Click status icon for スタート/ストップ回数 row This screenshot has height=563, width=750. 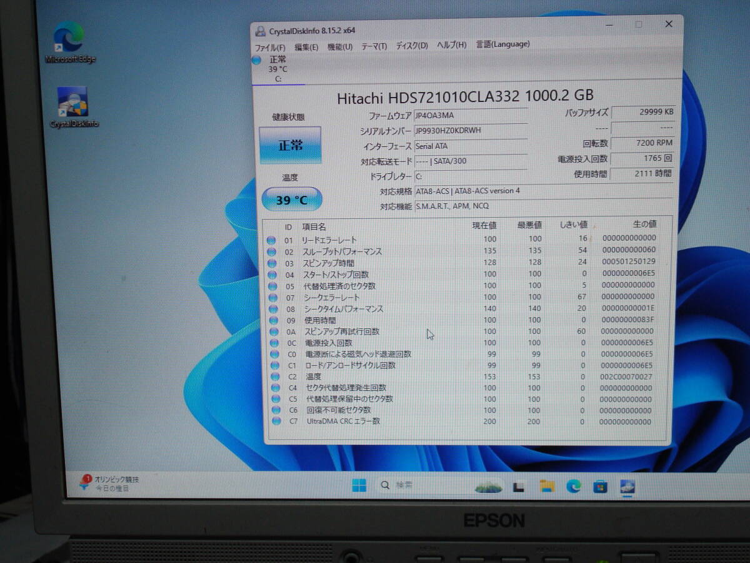[272, 275]
